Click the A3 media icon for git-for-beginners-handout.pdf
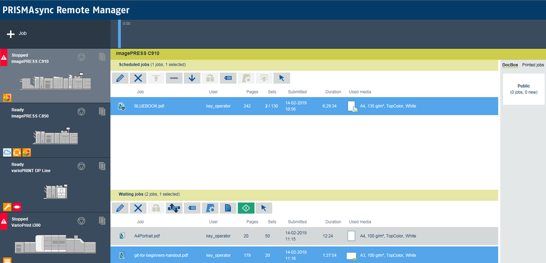This screenshot has width=546, height=263. click(351, 256)
